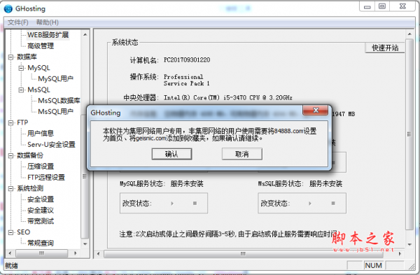The width and height of the screenshot is (420, 275).
Task: Minimize the GHosting main window
Action: [x=367, y=6]
